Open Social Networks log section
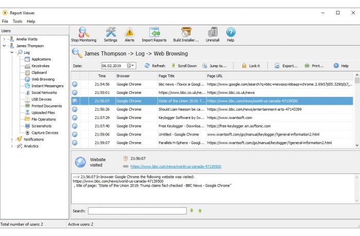The height and width of the screenshot is (236, 360). point(44,92)
